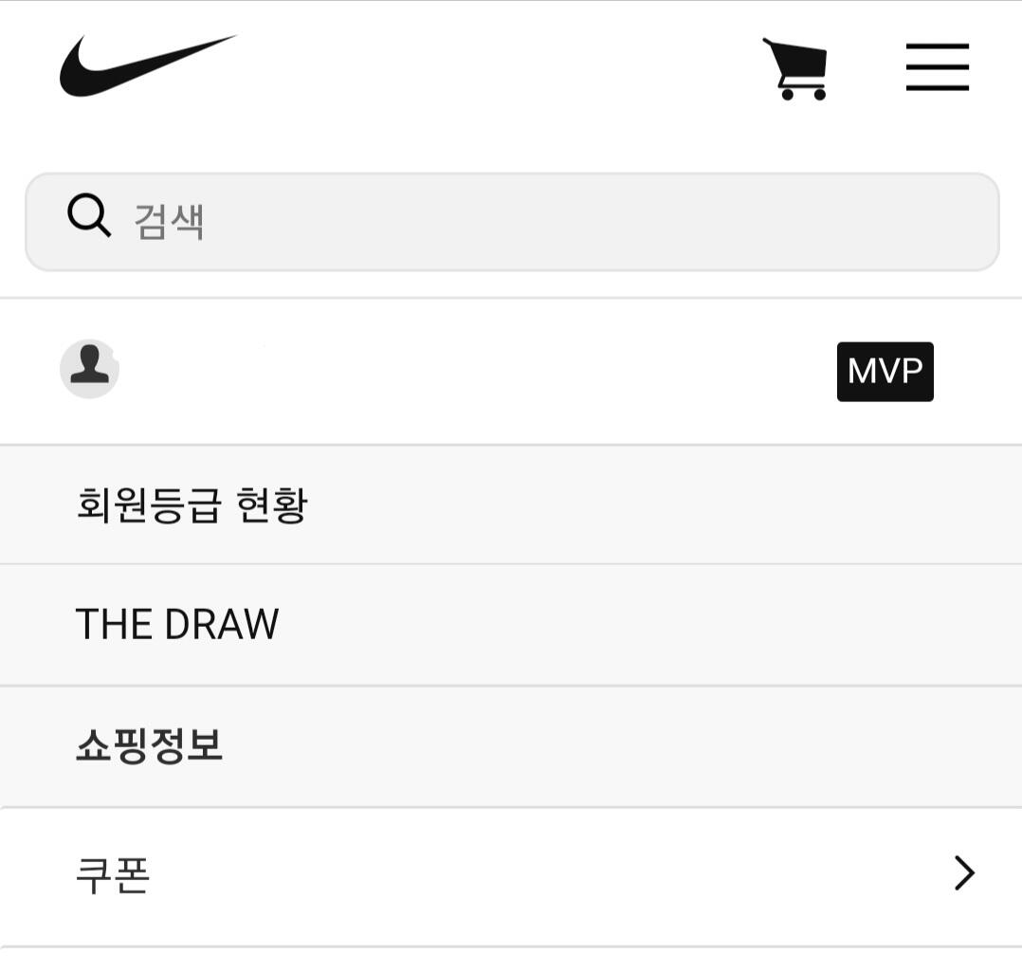This screenshot has width=1022, height=972.
Task: Tap the Nike swoosh logo
Action: point(148,65)
